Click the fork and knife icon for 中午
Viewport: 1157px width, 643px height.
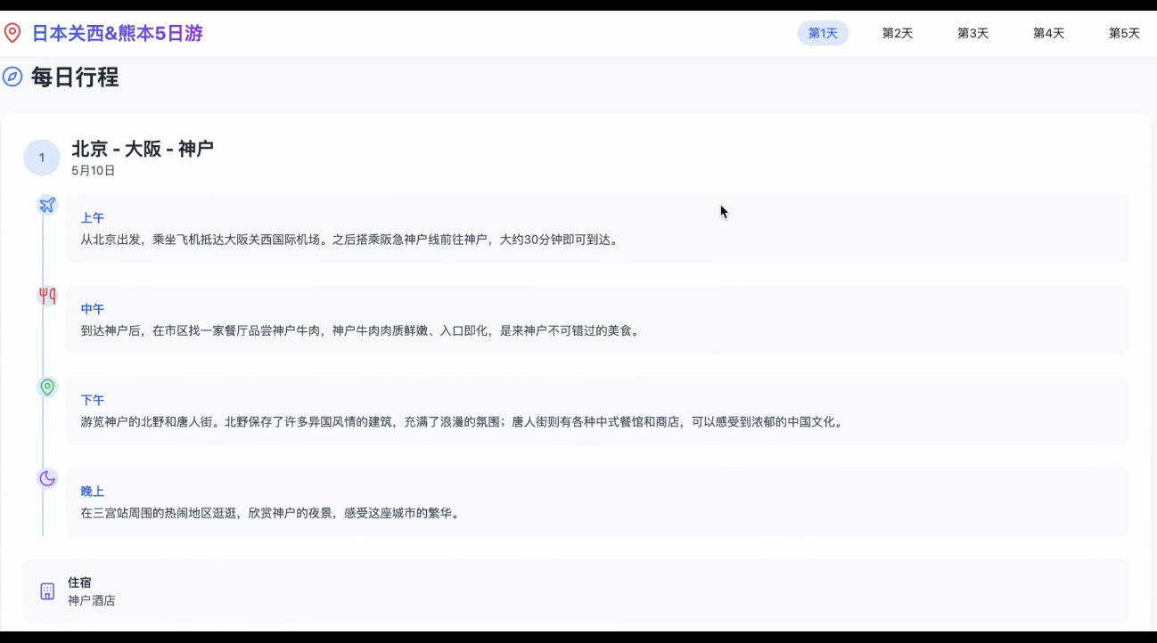point(47,296)
